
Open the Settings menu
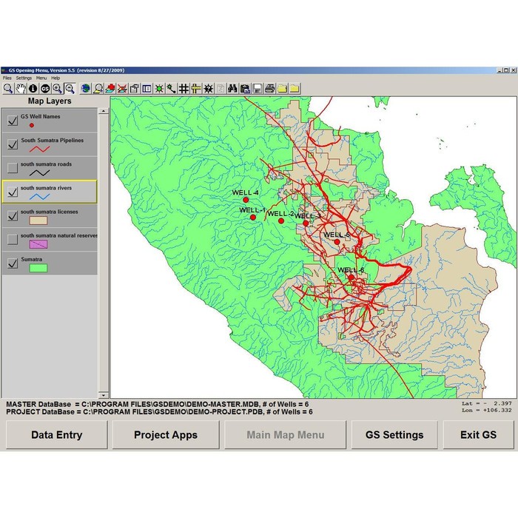pyautogui.click(x=24, y=78)
